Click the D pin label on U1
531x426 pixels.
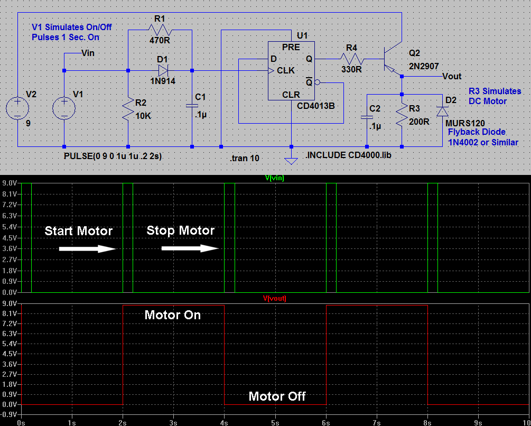pyautogui.click(x=274, y=59)
